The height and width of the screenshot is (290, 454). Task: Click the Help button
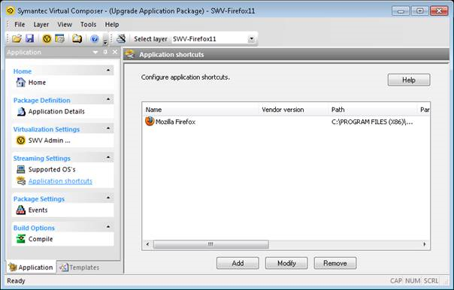(x=409, y=80)
